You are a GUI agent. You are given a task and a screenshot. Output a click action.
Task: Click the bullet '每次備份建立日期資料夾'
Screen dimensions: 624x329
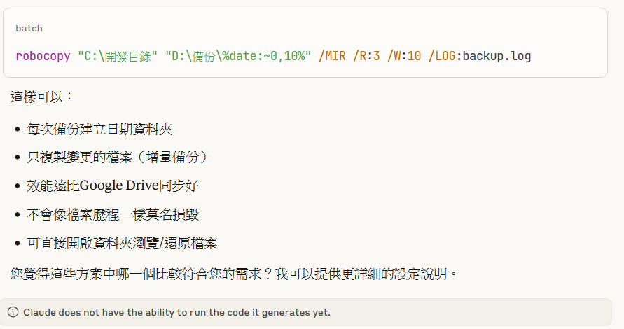[x=99, y=129]
